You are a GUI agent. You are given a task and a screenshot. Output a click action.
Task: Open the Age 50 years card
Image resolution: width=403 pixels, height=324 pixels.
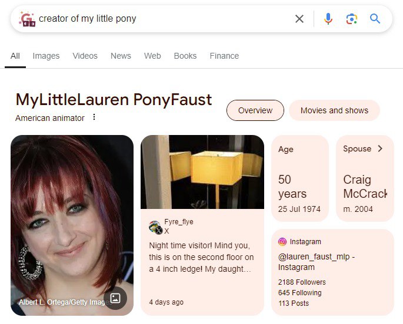pos(300,178)
